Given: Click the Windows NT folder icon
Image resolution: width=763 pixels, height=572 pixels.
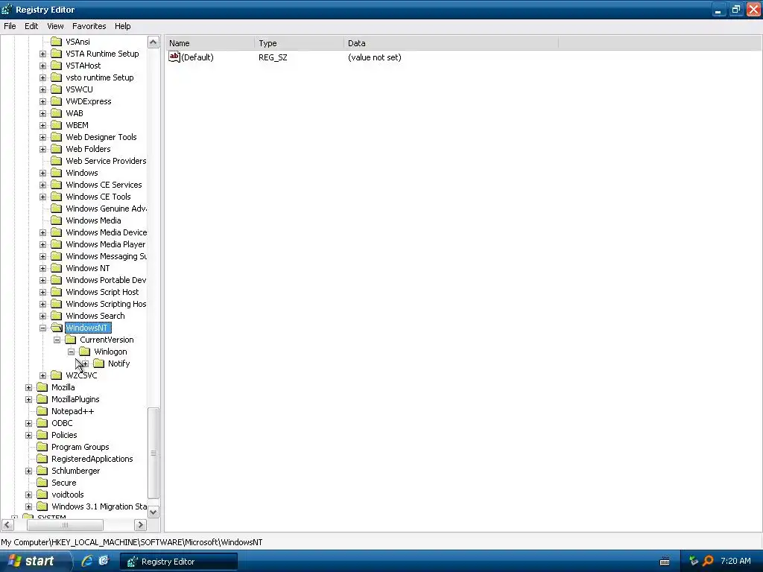Looking at the screenshot, I should pyautogui.click(x=57, y=268).
